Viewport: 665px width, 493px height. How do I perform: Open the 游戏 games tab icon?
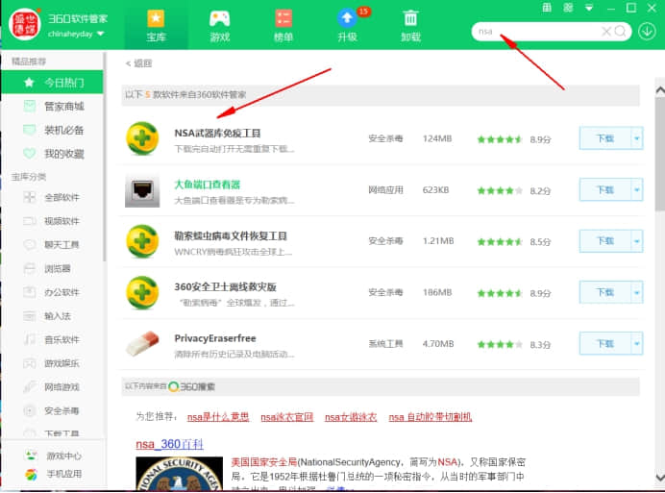tap(219, 18)
